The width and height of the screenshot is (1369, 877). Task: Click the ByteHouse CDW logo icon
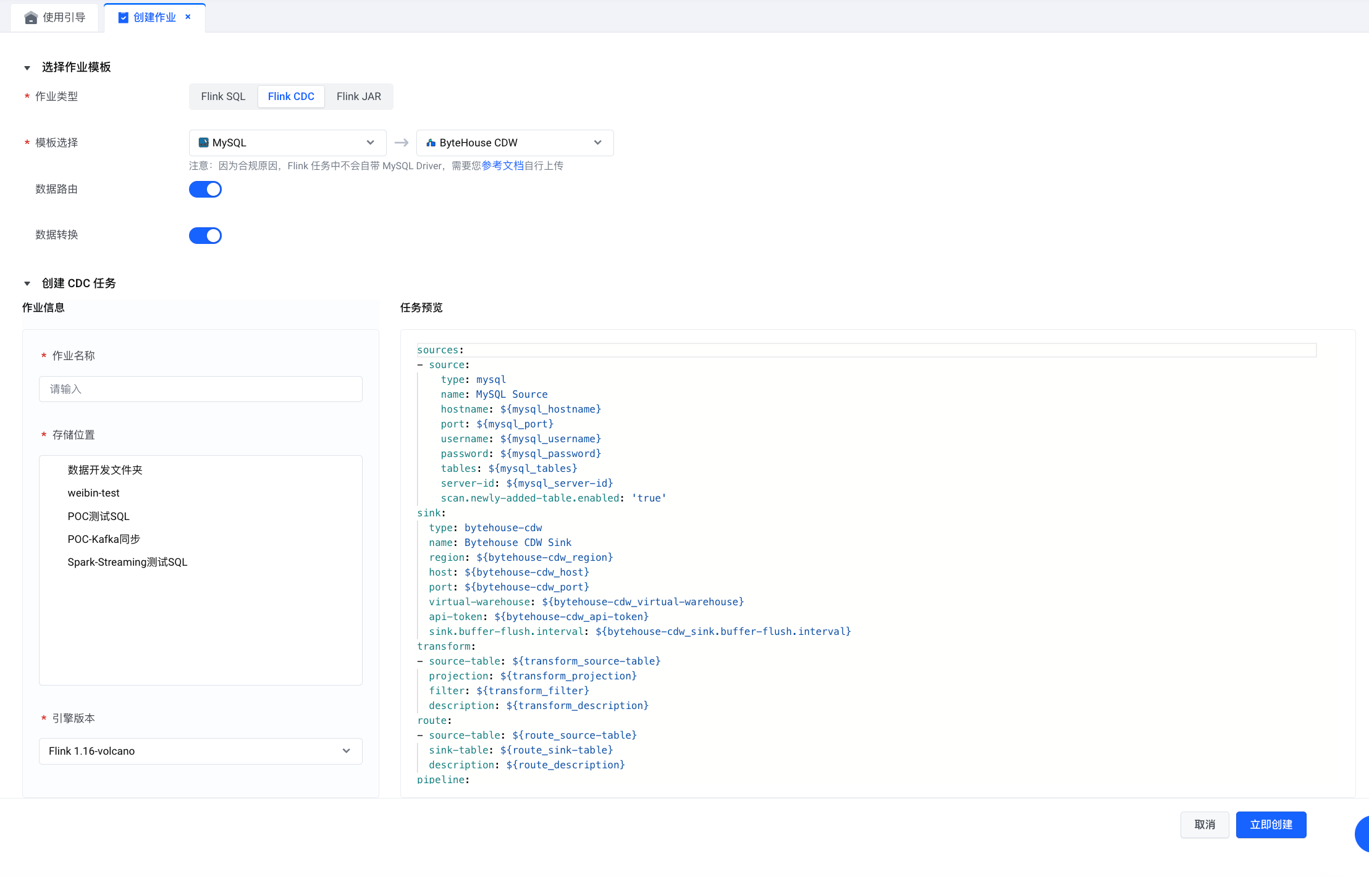[431, 143]
